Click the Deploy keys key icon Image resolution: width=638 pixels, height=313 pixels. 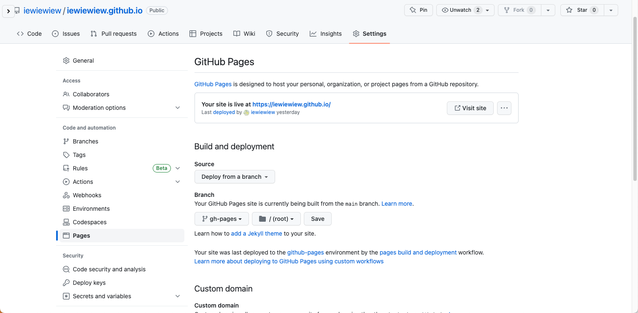66,283
